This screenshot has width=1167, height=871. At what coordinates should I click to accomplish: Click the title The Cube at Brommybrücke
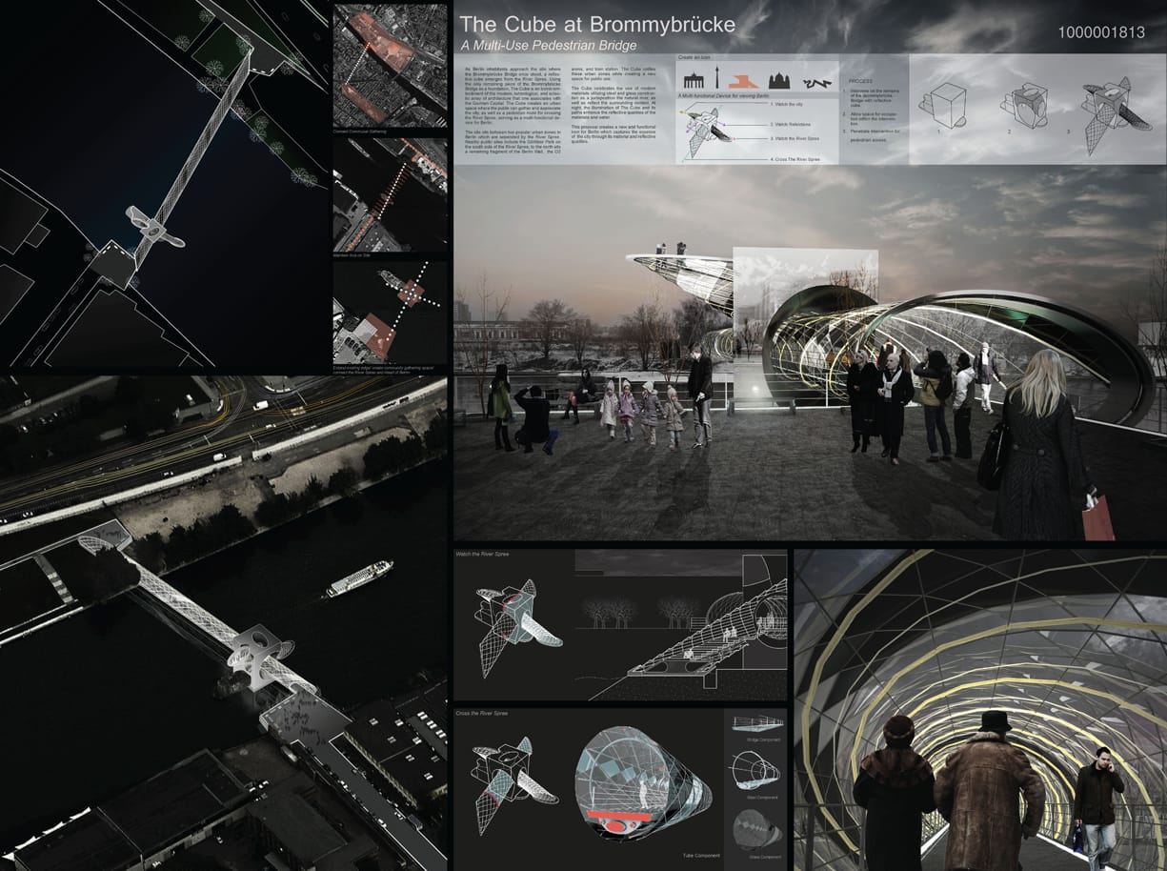(x=597, y=26)
